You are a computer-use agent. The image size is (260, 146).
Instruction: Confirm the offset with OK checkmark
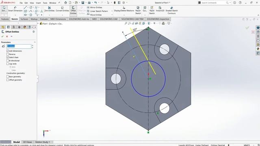click(x=2, y=36)
